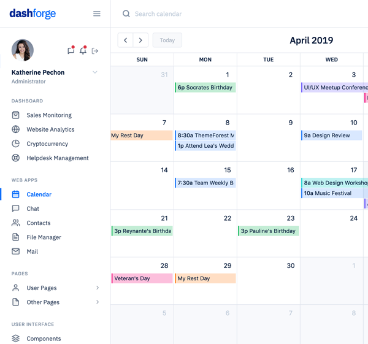Expand Other Pages submenu
This screenshot has height=344, width=368.
(x=98, y=302)
